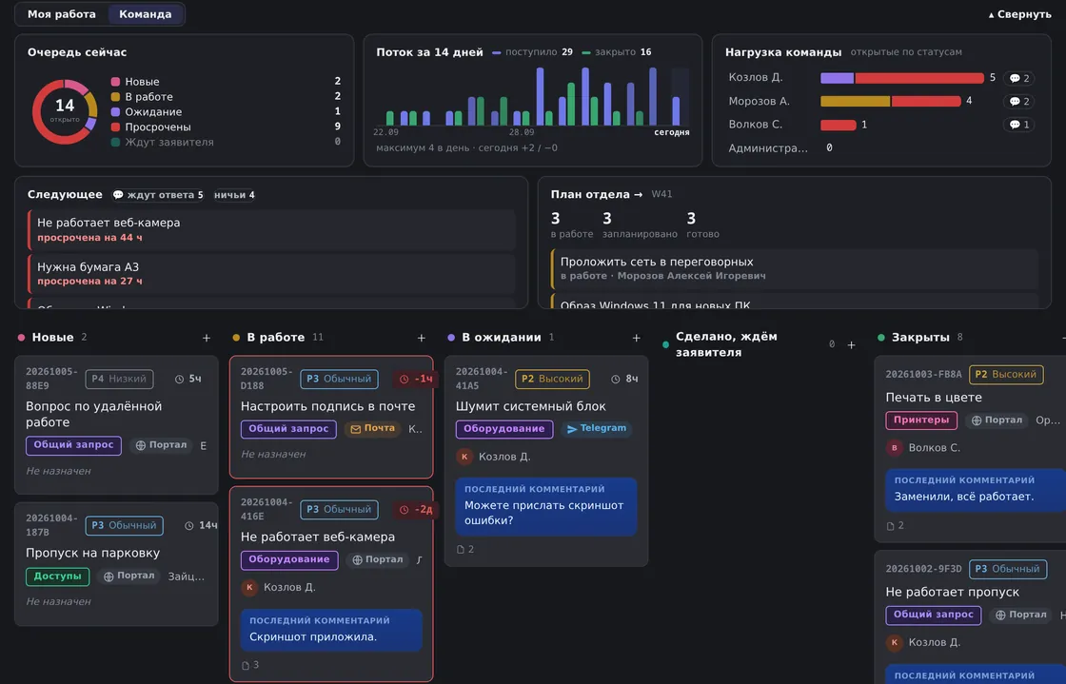Image resolution: width=1066 pixels, height=684 pixels.
Task: Click the Принтеры category tag
Action: pos(921,420)
